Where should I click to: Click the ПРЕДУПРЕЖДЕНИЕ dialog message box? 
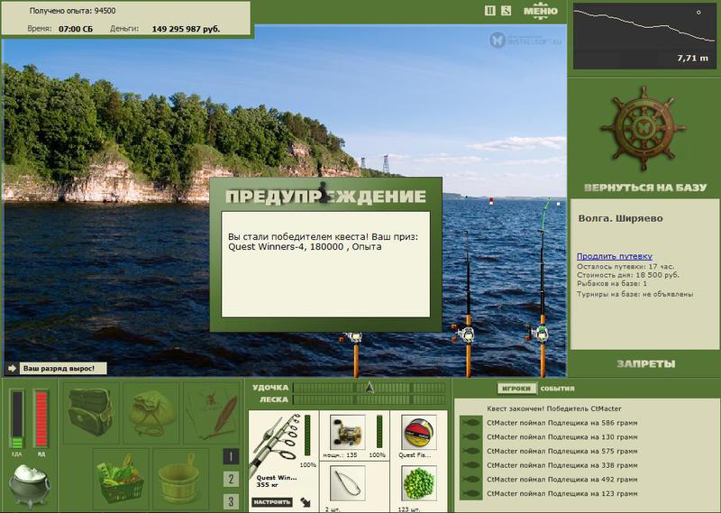click(325, 264)
